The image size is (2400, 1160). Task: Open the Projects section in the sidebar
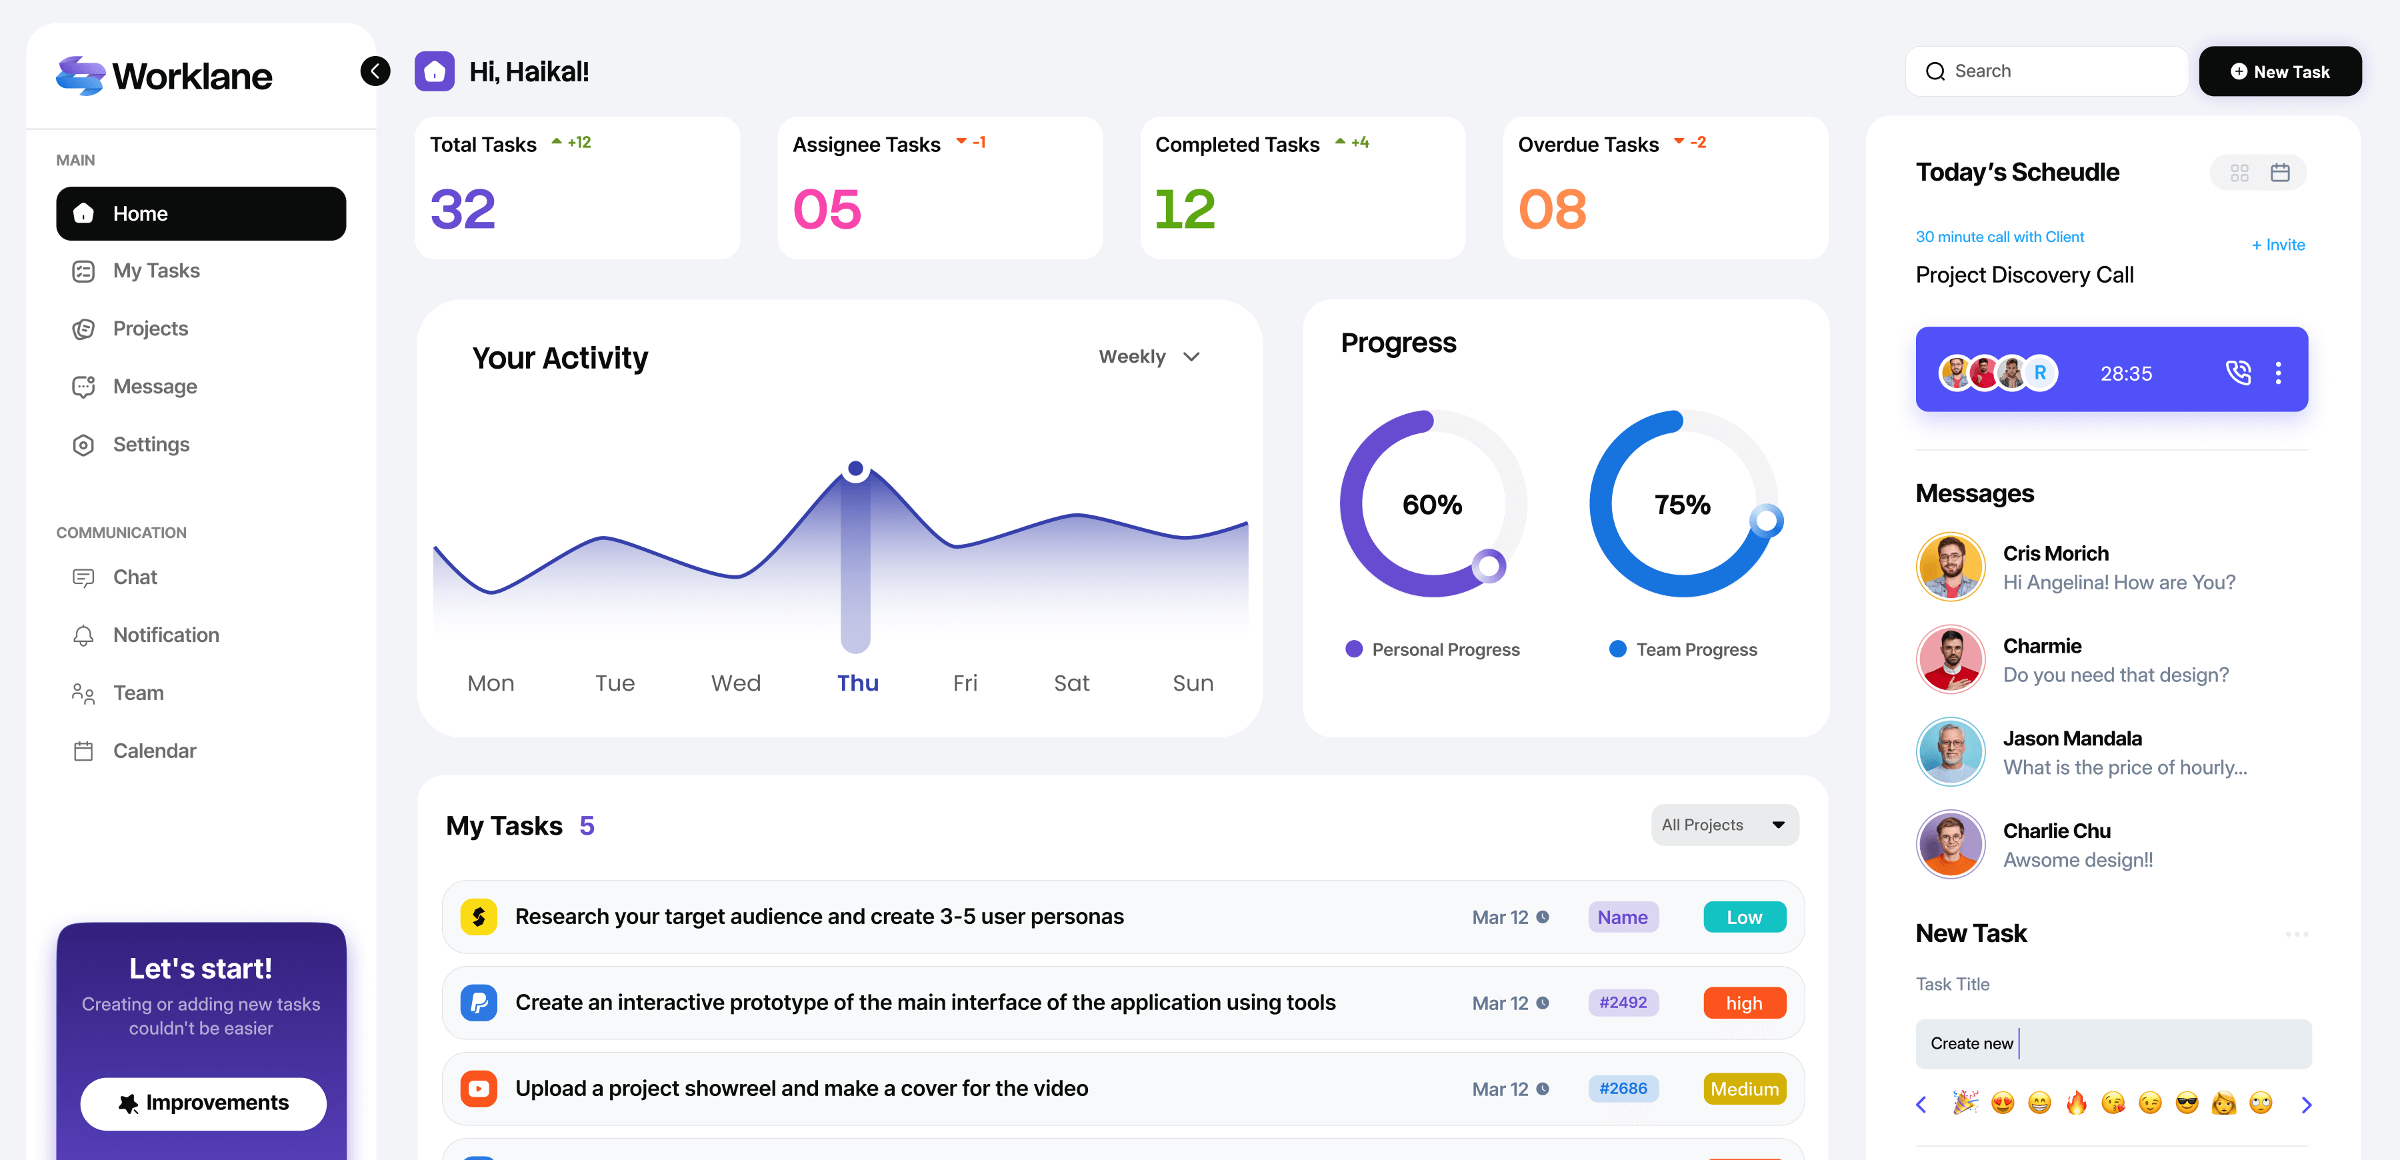click(149, 328)
